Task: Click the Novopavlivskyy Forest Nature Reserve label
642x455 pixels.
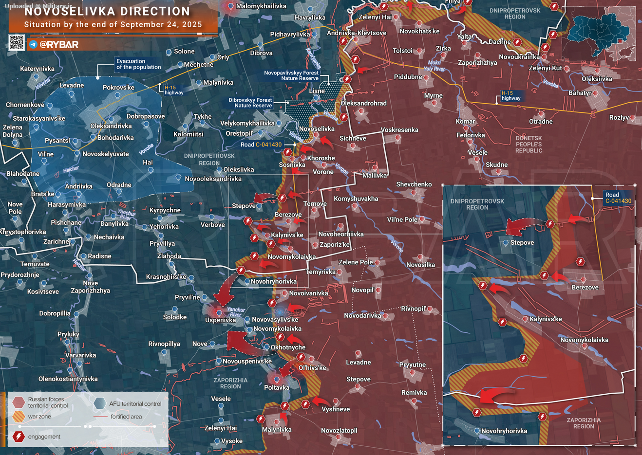Action: (x=291, y=75)
